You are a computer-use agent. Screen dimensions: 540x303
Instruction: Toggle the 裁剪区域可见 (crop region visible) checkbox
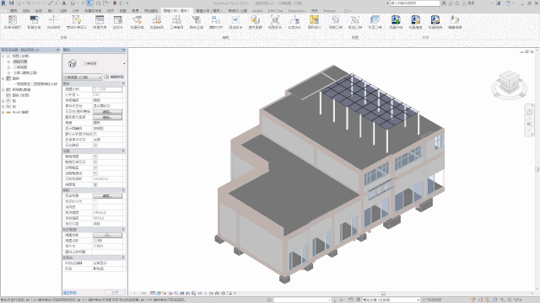click(x=95, y=162)
